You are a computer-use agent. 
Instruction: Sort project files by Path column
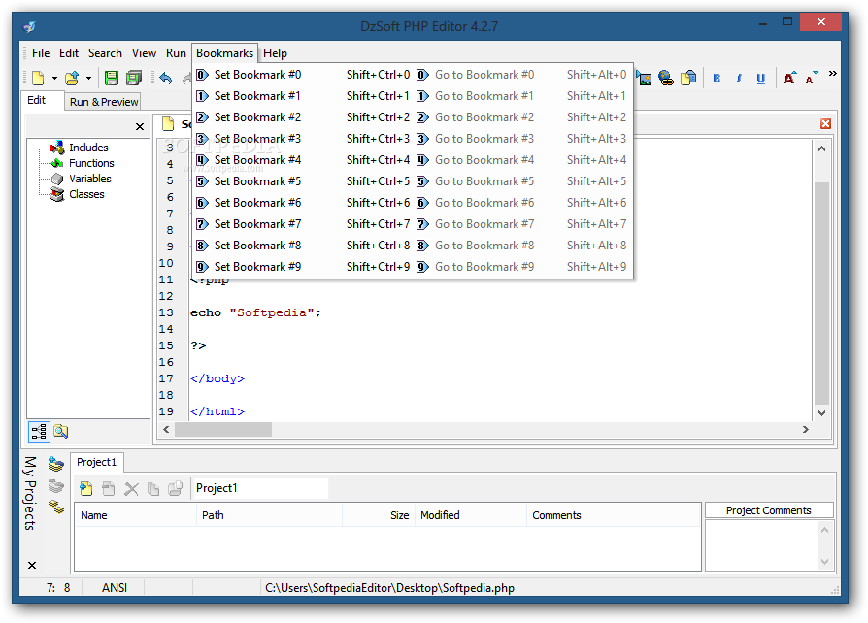[269, 515]
